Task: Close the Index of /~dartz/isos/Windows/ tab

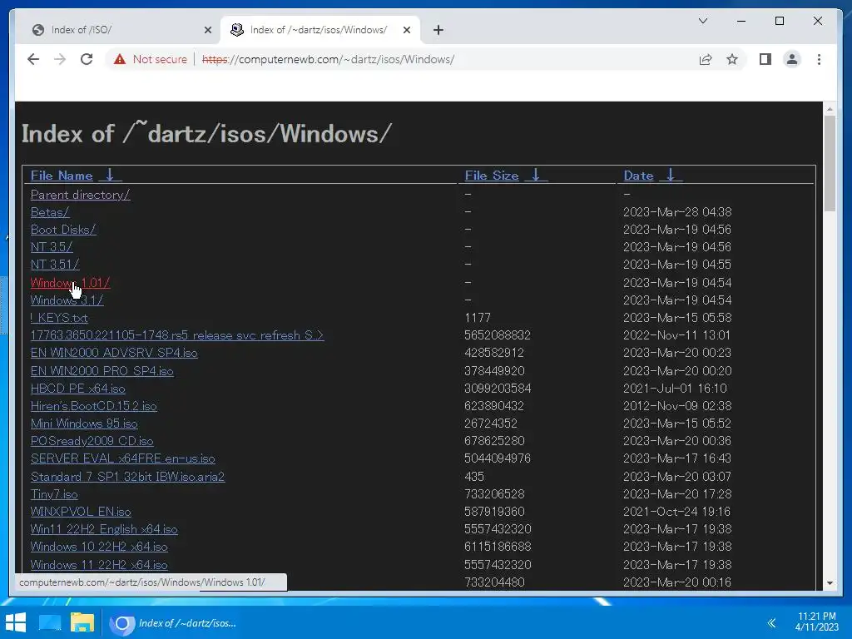Action: point(406,30)
